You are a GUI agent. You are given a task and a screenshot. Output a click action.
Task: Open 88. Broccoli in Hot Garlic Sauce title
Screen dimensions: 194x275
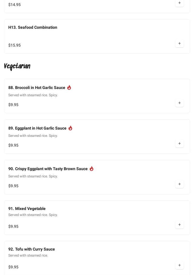(37, 87)
